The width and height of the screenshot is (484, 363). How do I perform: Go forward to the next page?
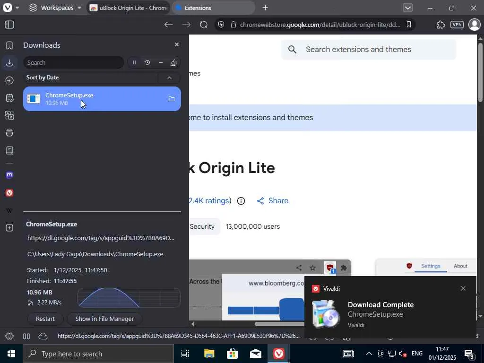[186, 25]
